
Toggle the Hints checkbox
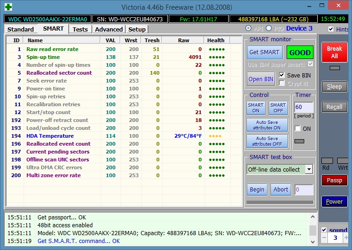(x=331, y=29)
